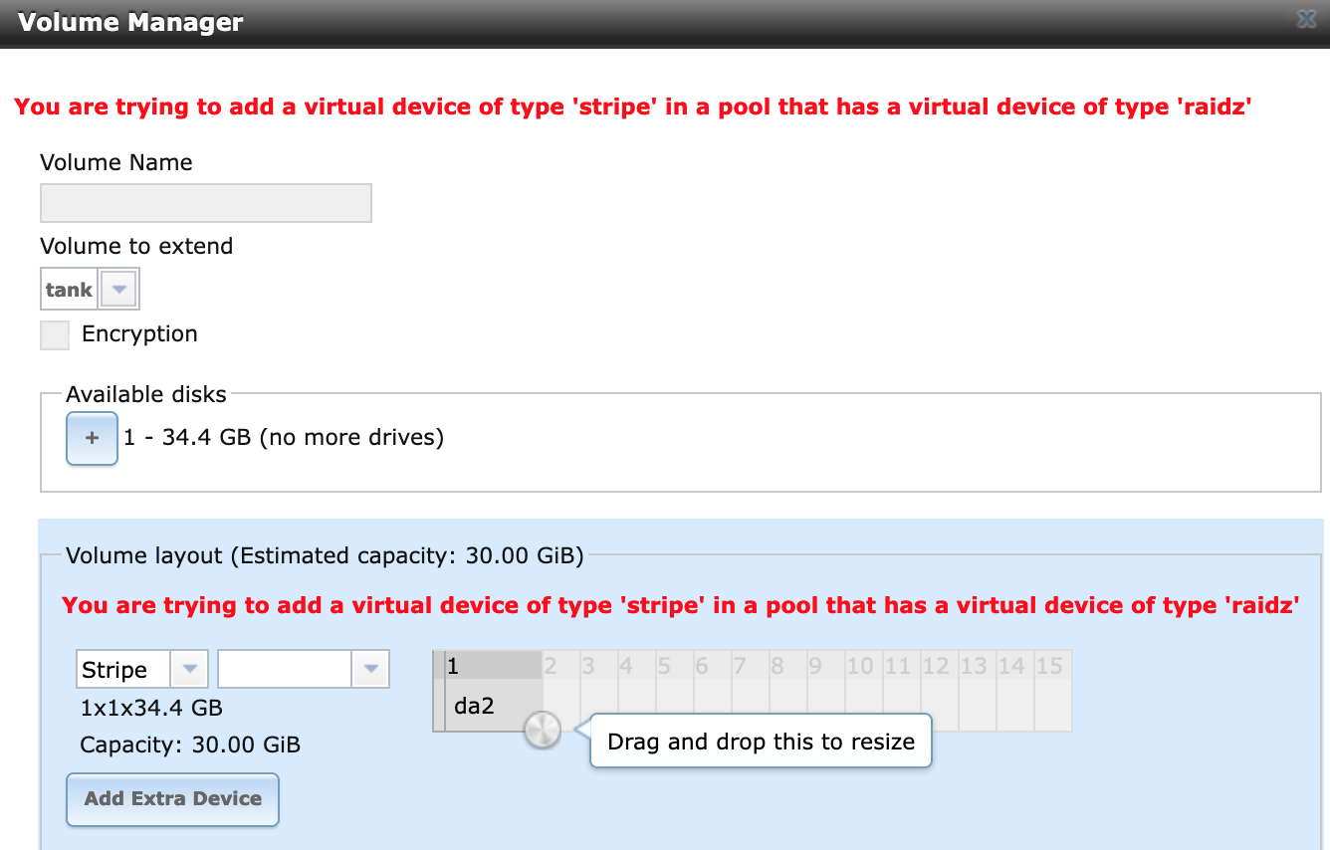Screen dimensions: 1330x850
Task: Click the tank volume selection text
Action: tap(70, 290)
